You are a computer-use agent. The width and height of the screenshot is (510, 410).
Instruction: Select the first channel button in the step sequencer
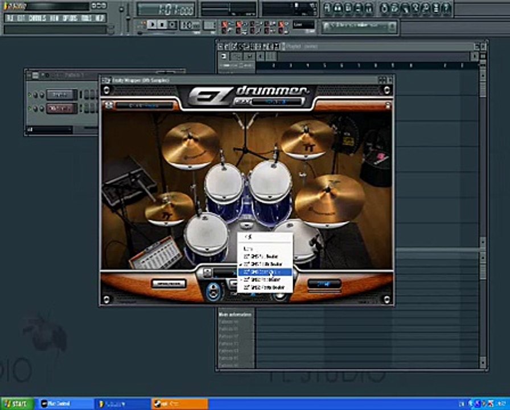(61, 95)
